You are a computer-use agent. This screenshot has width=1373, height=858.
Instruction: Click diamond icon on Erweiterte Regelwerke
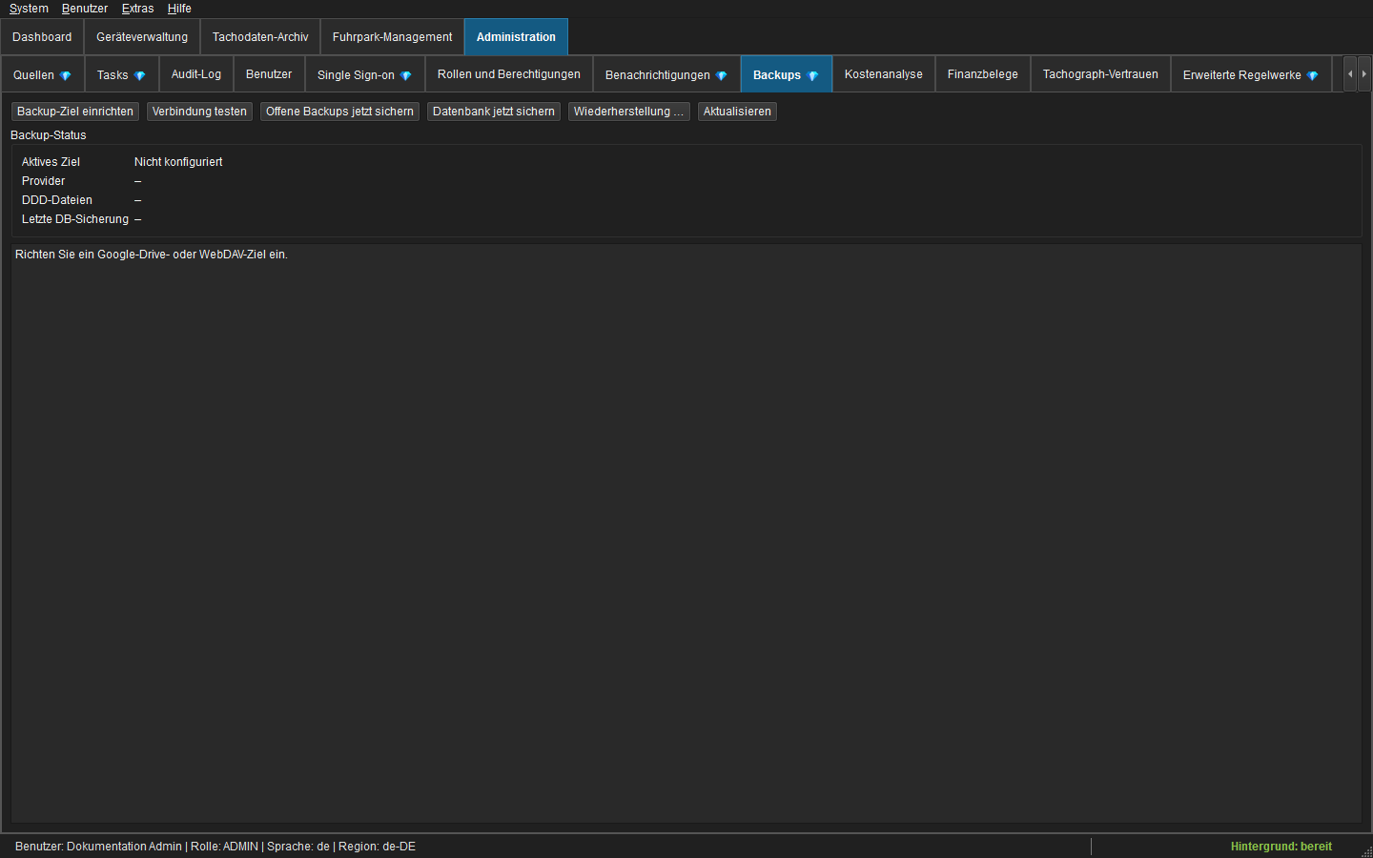coord(1313,75)
